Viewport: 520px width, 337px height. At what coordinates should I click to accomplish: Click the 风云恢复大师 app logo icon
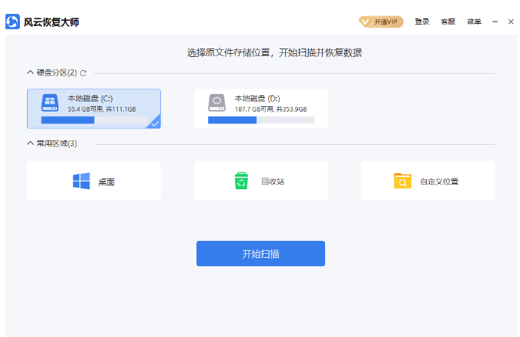point(12,22)
